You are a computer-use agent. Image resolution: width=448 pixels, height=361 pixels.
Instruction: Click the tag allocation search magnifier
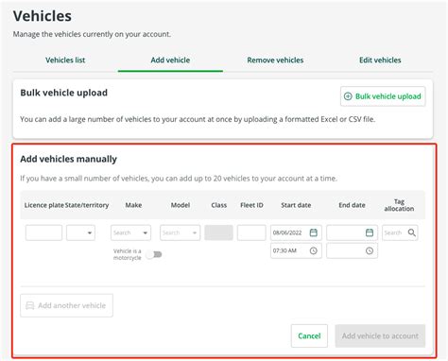pos(411,232)
